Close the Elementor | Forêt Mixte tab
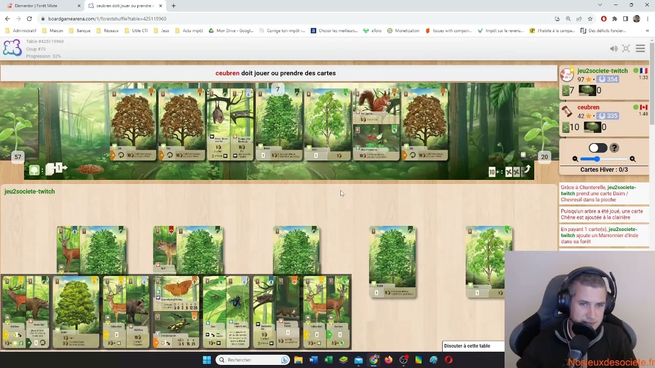This screenshot has height=368, width=655. 79,6
